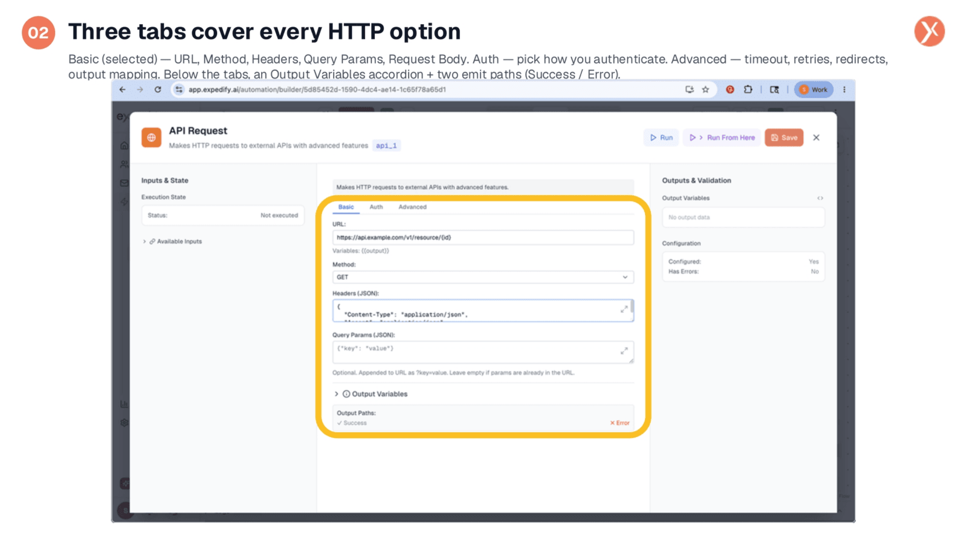The height and width of the screenshot is (544, 967).
Task: Click the install app icon in address bar
Action: pyautogui.click(x=689, y=89)
